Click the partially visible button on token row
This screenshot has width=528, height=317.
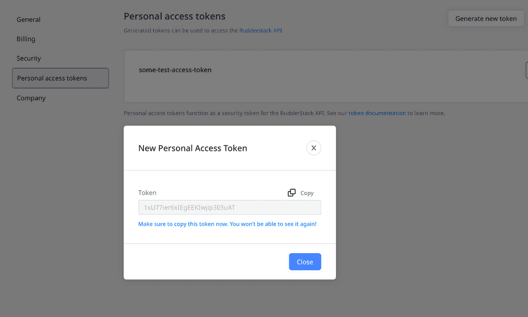[526, 70]
